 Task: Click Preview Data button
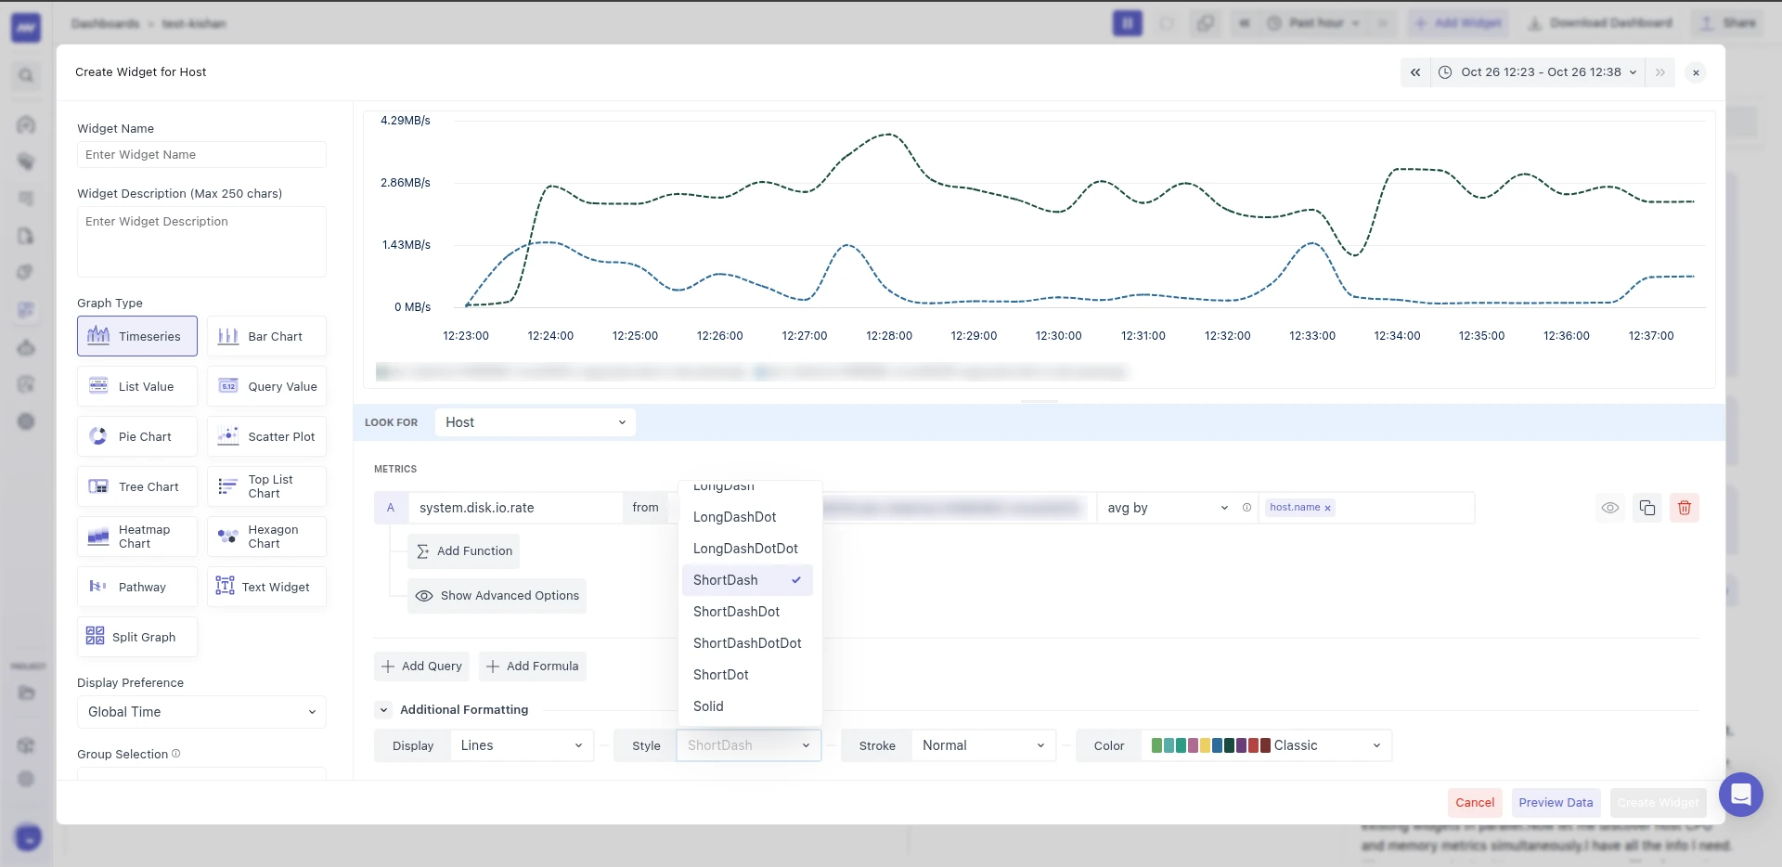point(1556,803)
